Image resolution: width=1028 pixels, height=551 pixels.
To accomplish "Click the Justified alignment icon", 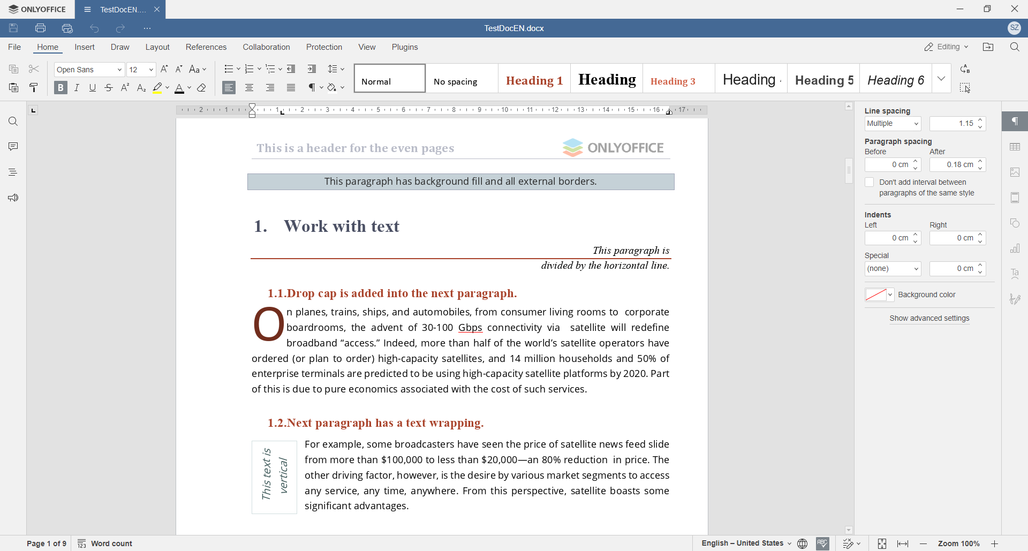I will pos(291,88).
